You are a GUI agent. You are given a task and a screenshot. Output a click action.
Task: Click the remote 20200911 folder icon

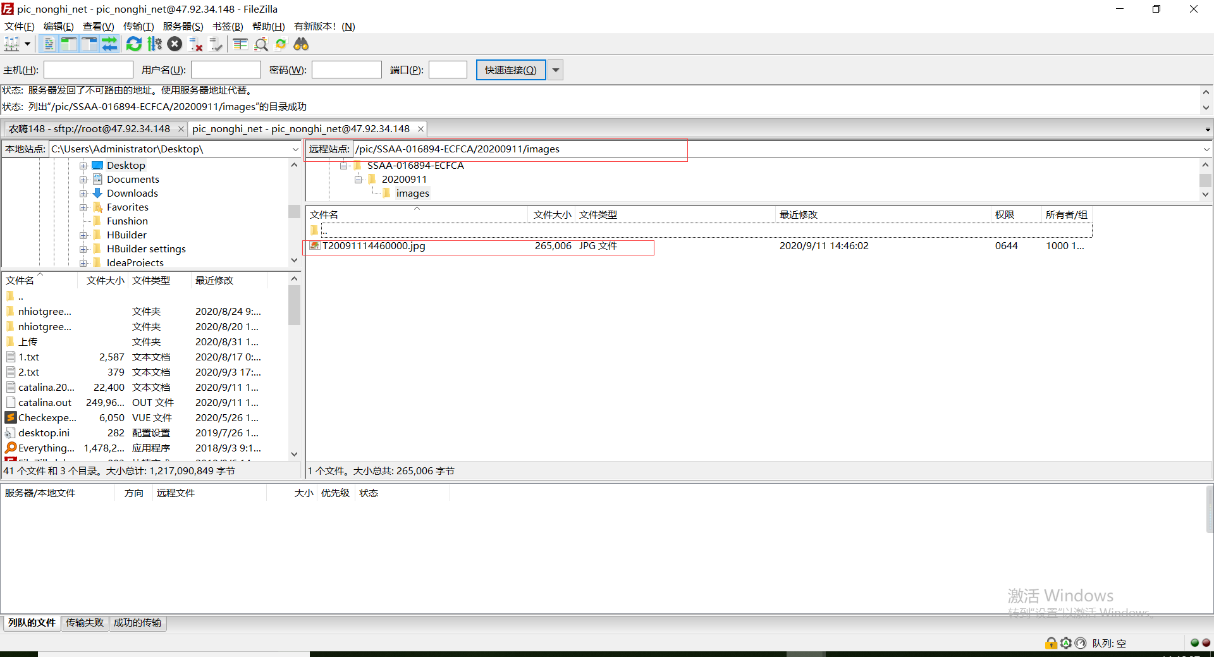(x=372, y=180)
